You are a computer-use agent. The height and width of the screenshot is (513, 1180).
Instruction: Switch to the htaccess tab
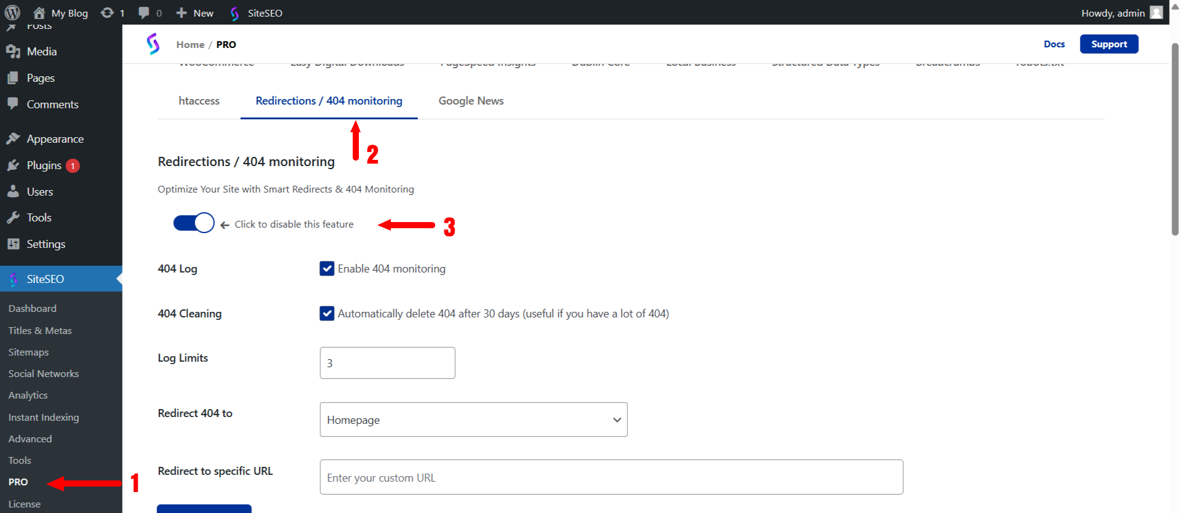[199, 101]
